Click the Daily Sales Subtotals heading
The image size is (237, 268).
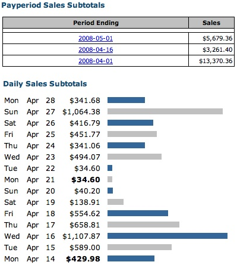45,84
